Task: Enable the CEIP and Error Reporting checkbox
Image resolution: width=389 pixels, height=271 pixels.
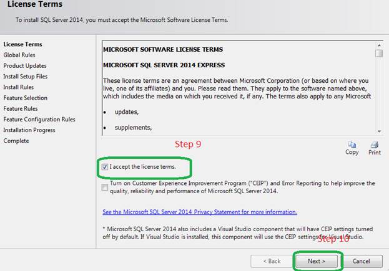Action: 105,187
